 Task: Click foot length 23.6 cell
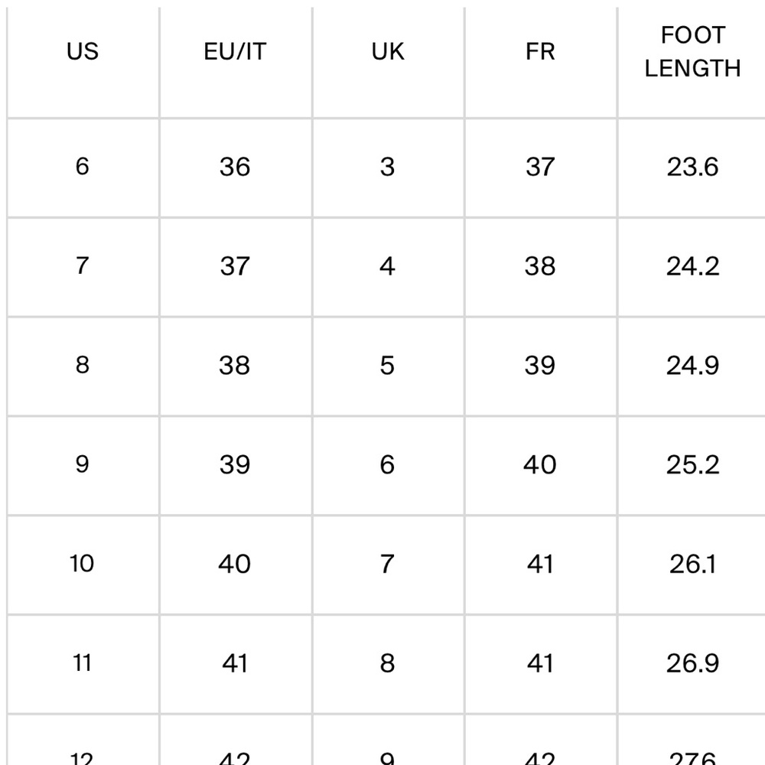click(692, 168)
